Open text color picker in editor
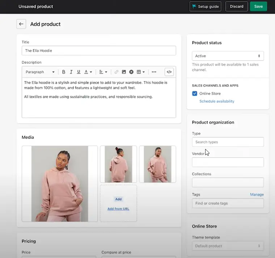 [x=88, y=72]
